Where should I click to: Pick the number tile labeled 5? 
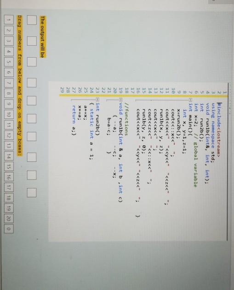point(9,62)
